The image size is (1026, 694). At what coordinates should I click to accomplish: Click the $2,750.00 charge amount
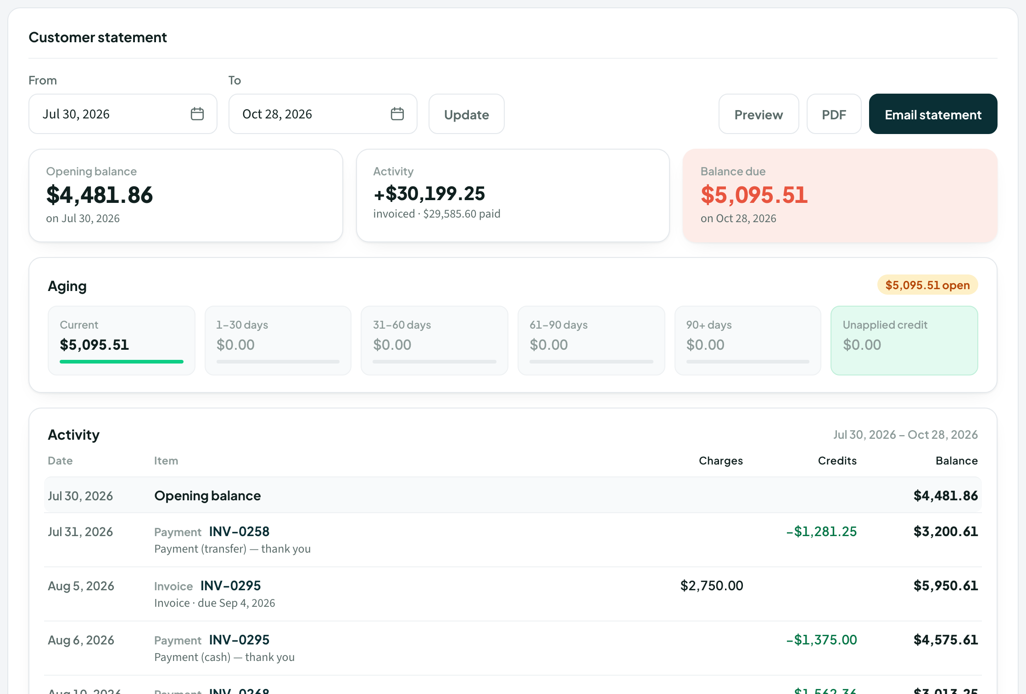click(712, 586)
